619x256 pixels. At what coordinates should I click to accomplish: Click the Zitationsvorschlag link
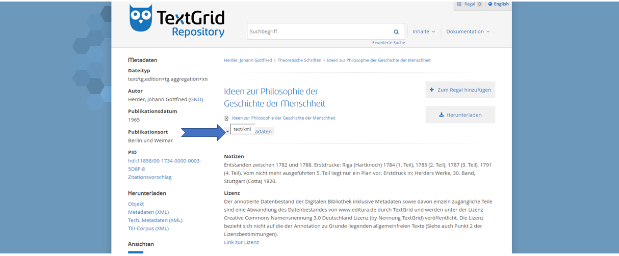[149, 177]
